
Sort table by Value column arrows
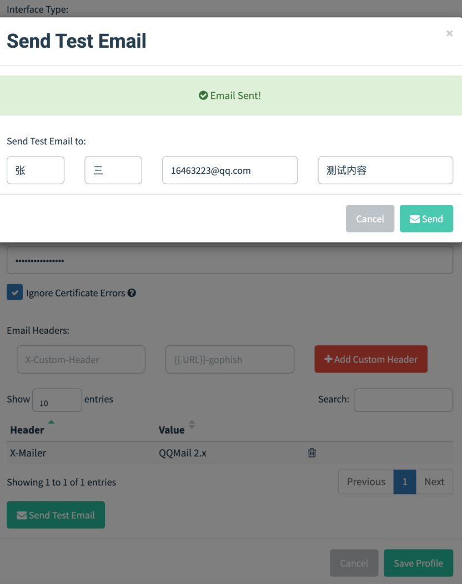tap(192, 424)
